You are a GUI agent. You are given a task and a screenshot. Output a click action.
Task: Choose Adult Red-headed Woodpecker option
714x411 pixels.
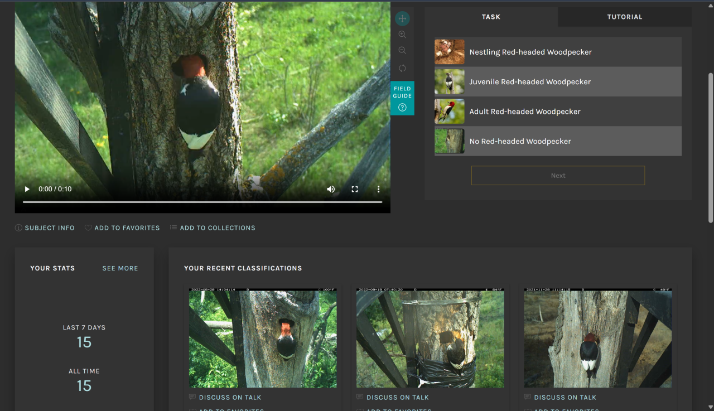pyautogui.click(x=558, y=112)
